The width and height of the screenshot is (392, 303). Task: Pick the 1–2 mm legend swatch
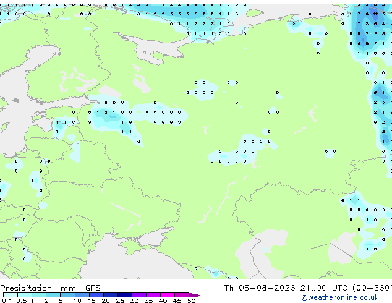[39, 295]
